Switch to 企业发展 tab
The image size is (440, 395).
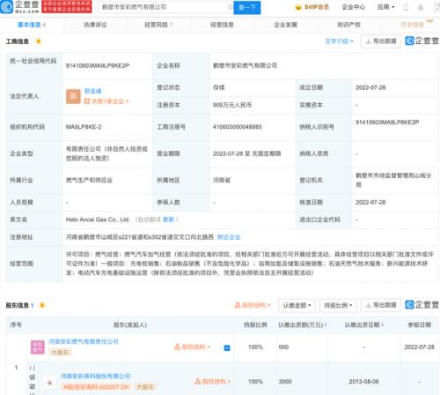(285, 25)
